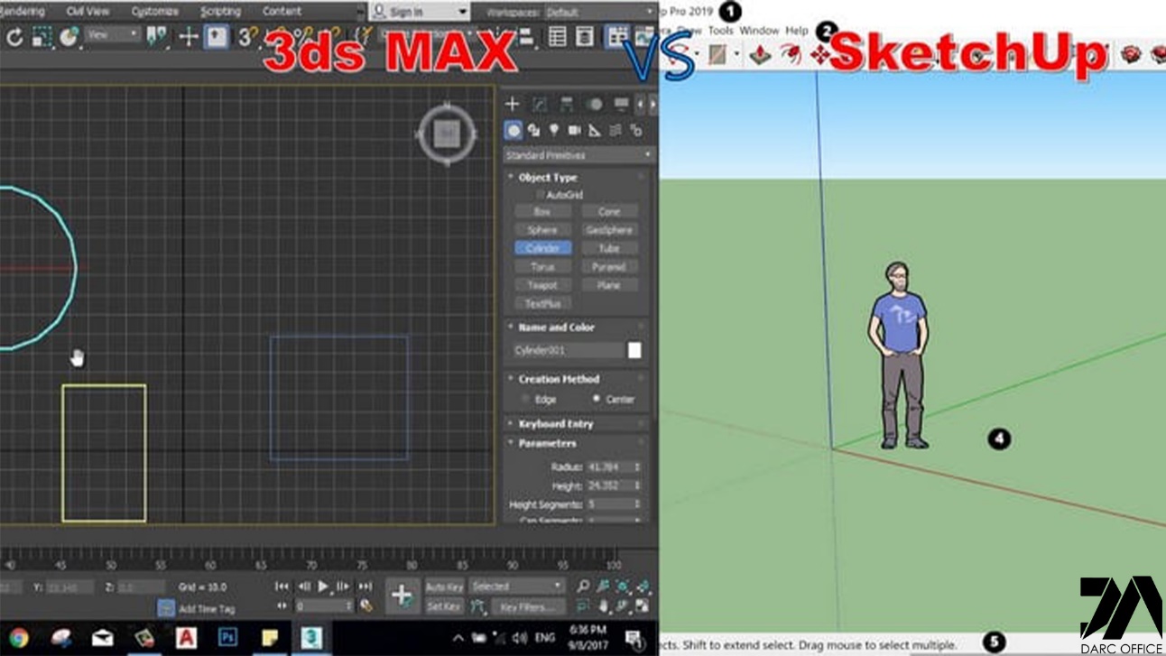This screenshot has width=1166, height=656.
Task: Click the TextPlus primitive button
Action: click(542, 303)
